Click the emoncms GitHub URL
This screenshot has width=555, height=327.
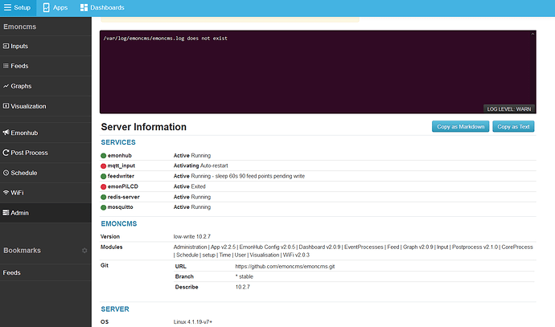click(285, 267)
